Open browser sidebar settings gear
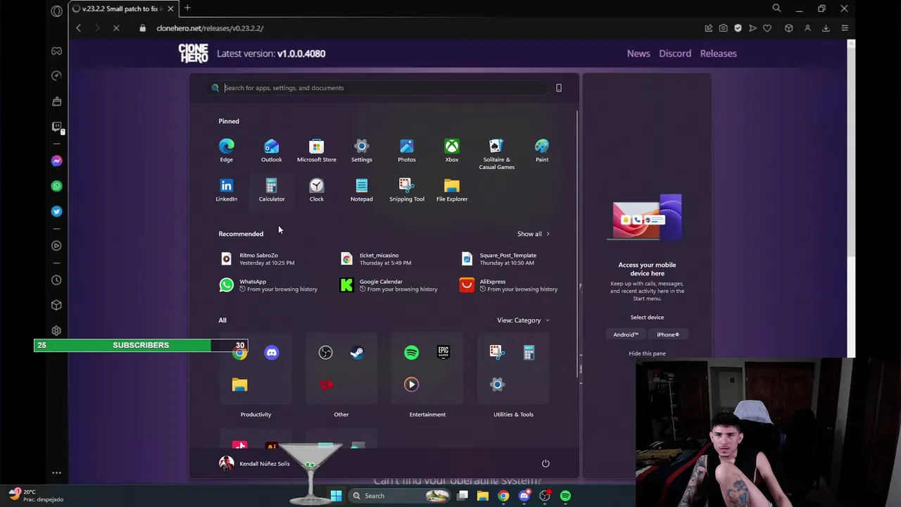The image size is (901, 507). tap(56, 330)
